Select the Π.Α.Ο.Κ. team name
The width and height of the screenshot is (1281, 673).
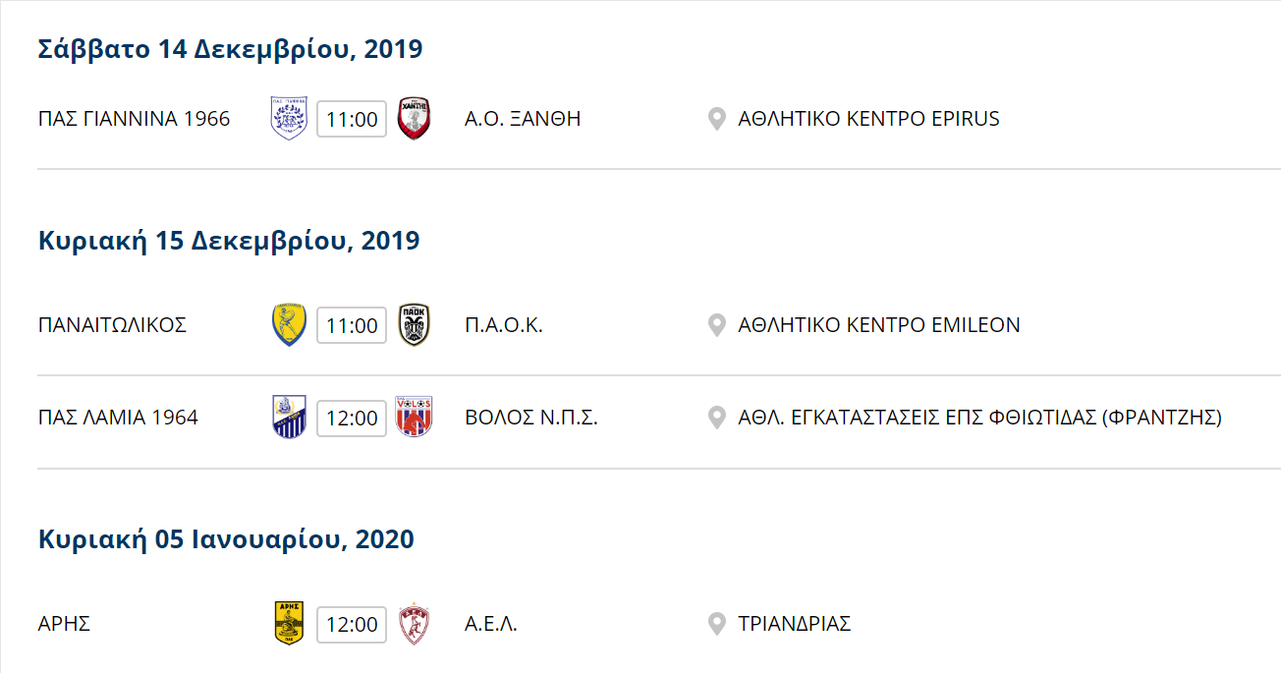[504, 325]
